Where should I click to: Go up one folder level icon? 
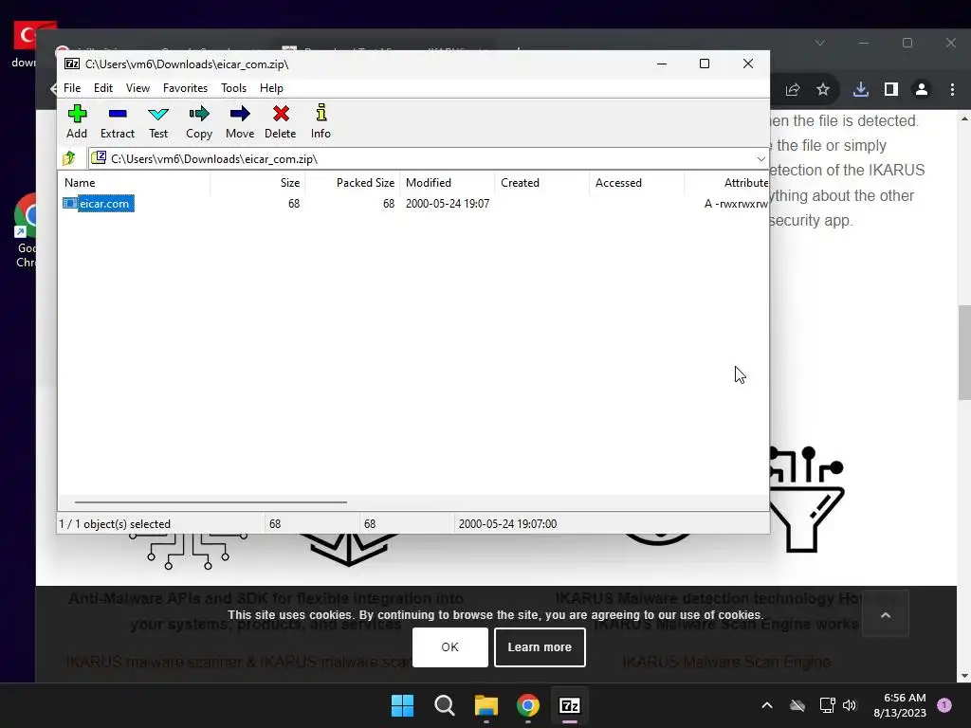coord(69,158)
